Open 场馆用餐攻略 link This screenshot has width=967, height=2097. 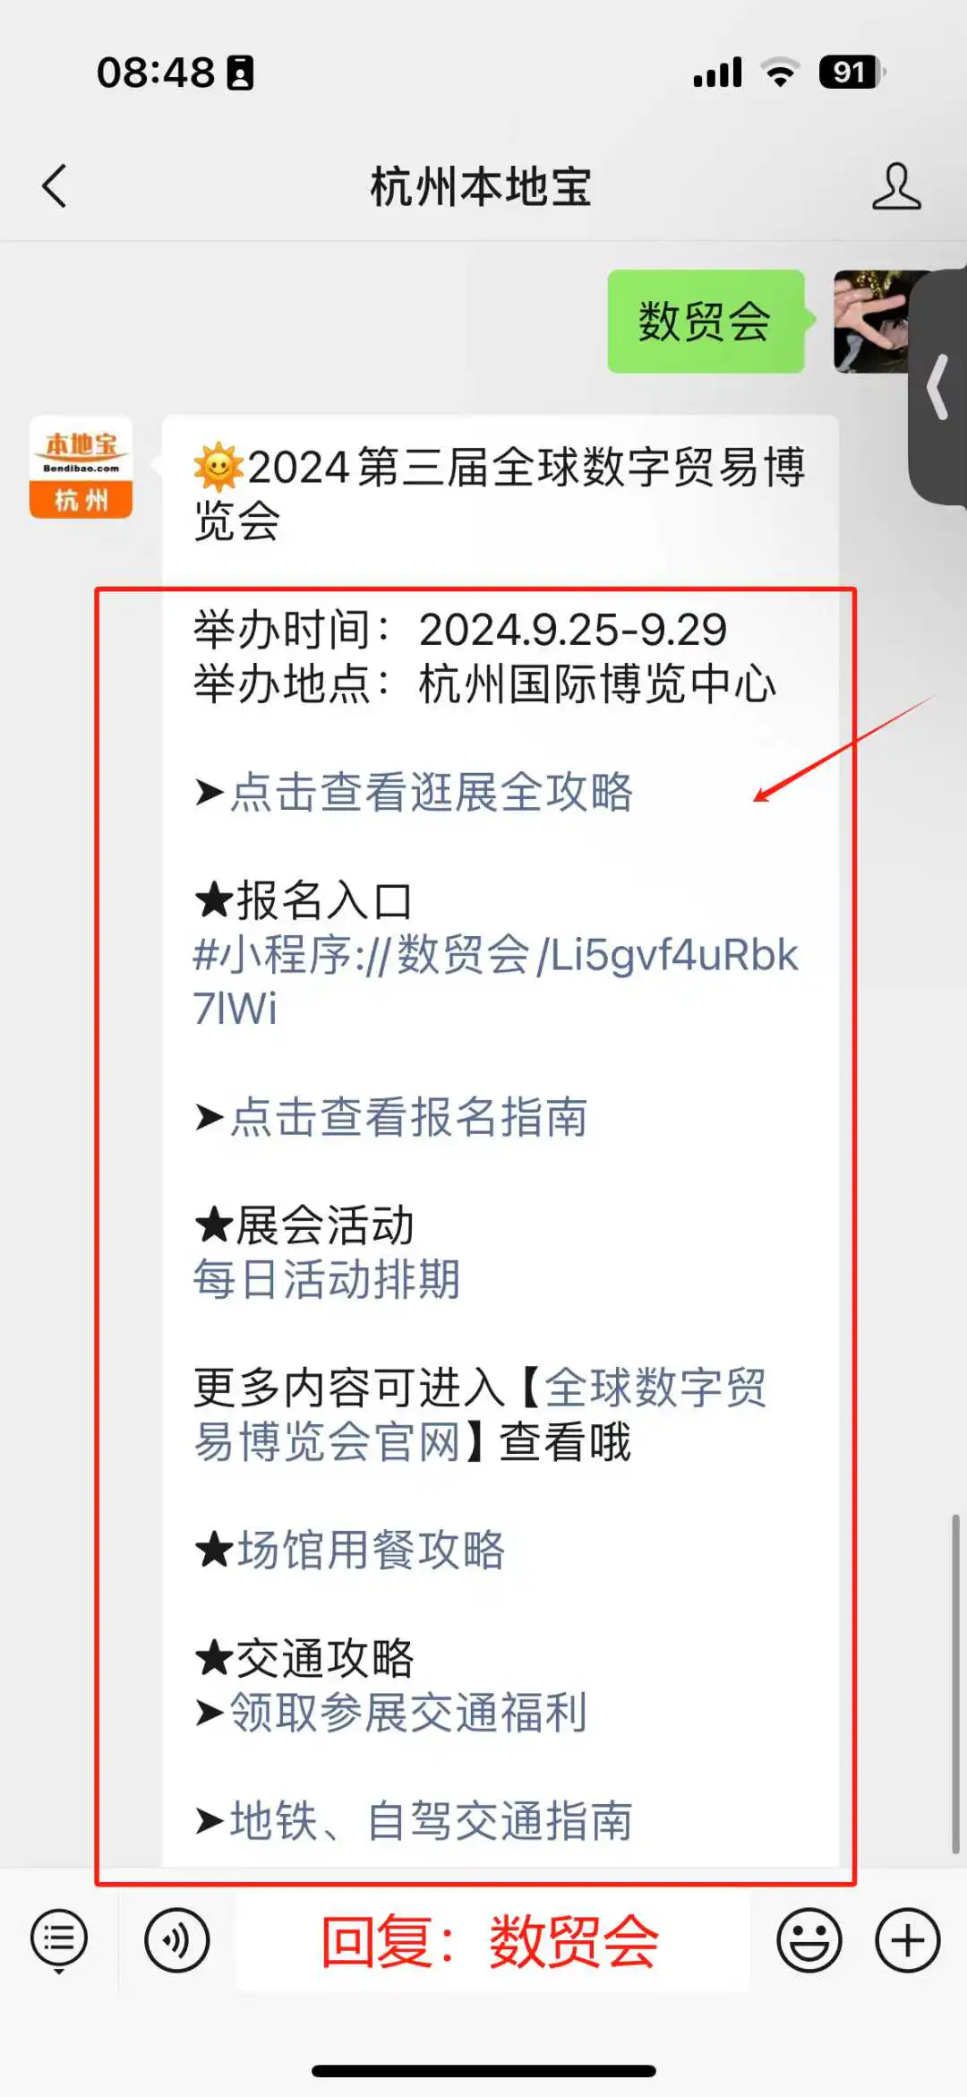tap(371, 1550)
